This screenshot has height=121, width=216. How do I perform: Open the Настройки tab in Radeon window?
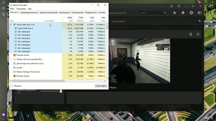point(118,21)
